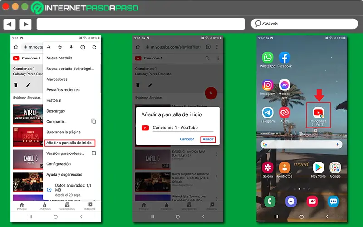Tap the red play-all button, middle phone
This screenshot has width=363, height=227.
[x=211, y=93]
